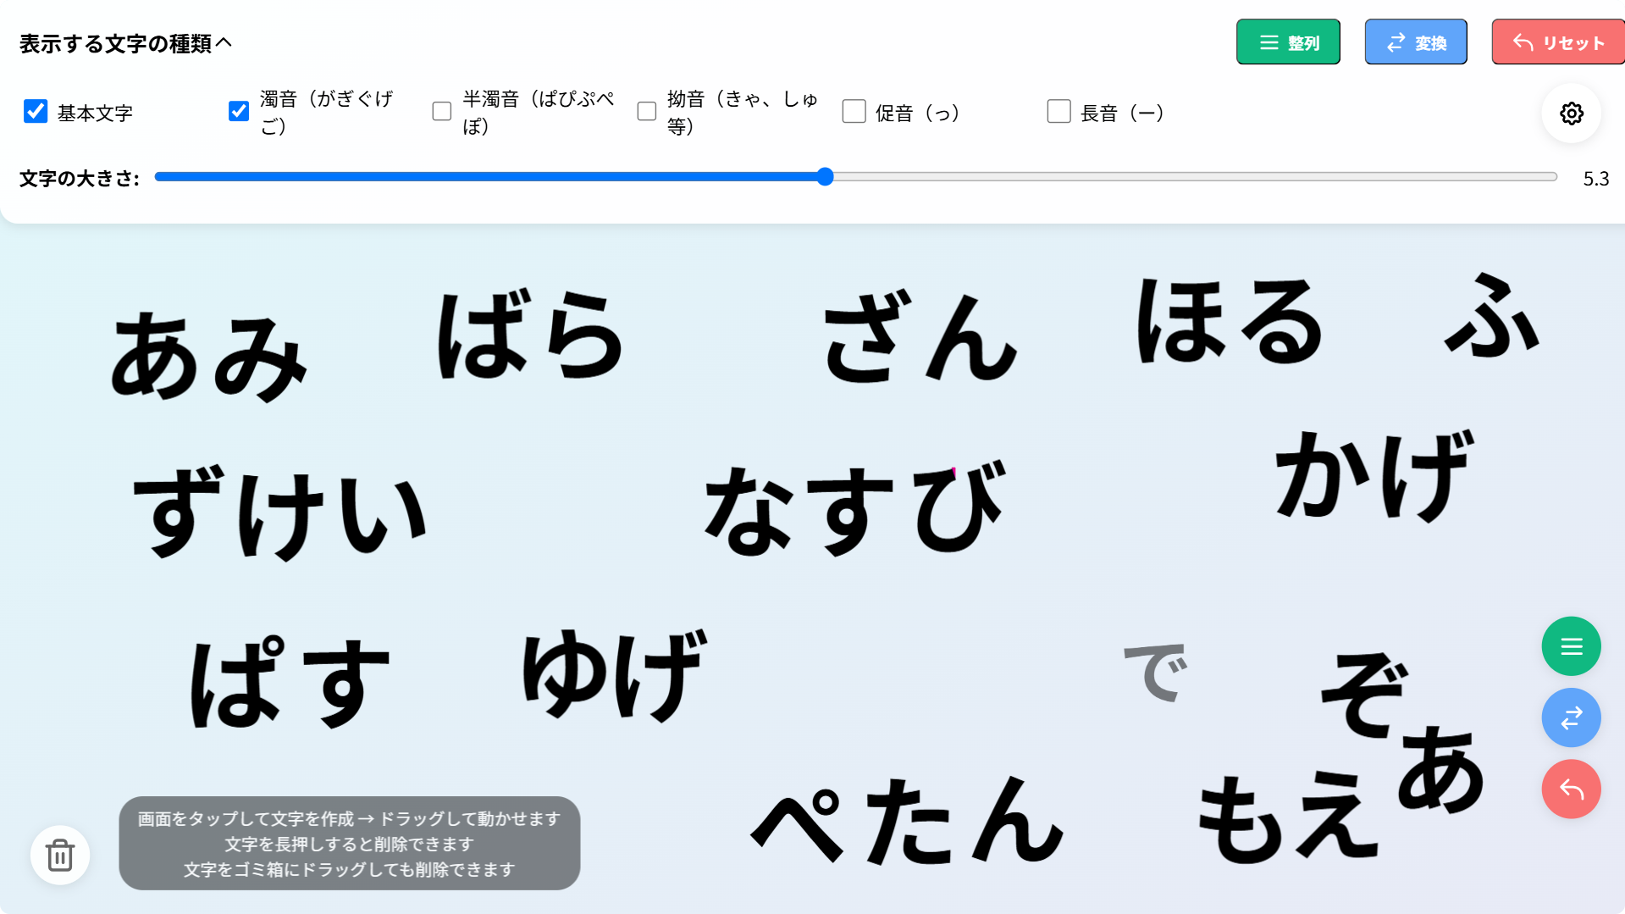Select the word あみ on canvas
Image resolution: width=1625 pixels, height=914 pixels.
tap(209, 356)
